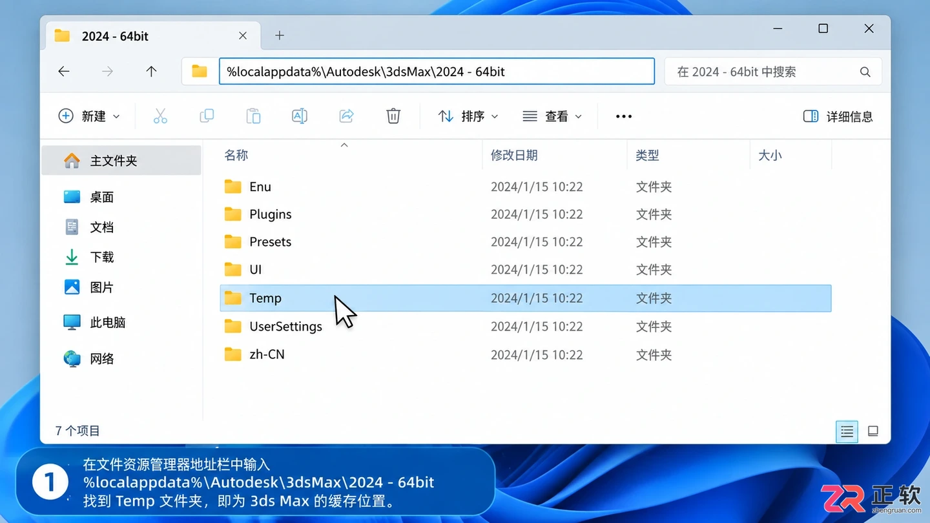
Task: Click the Cut scissors icon
Action: 160,116
